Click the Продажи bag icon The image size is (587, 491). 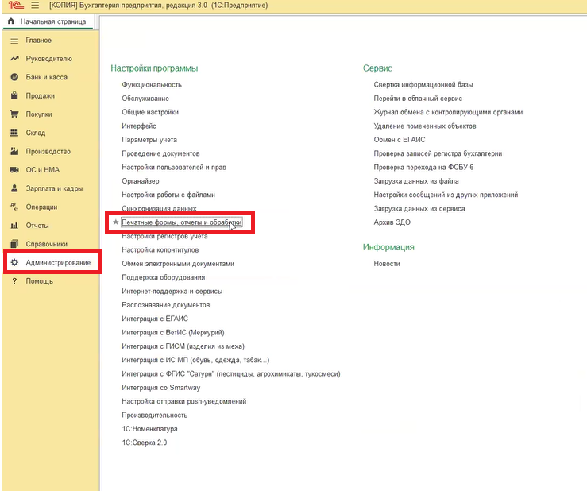point(14,95)
